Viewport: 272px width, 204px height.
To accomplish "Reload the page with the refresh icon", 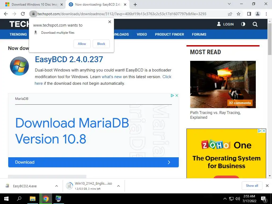I will click(x=23, y=14).
